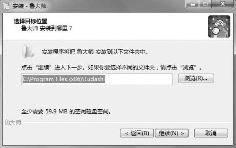Viewport: 236px width, 148px height.
Task: Click the disabled maximize button
Action: coord(206,4)
